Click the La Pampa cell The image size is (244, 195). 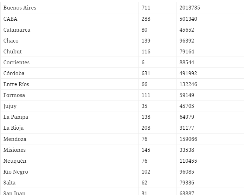pyautogui.click(x=16, y=117)
